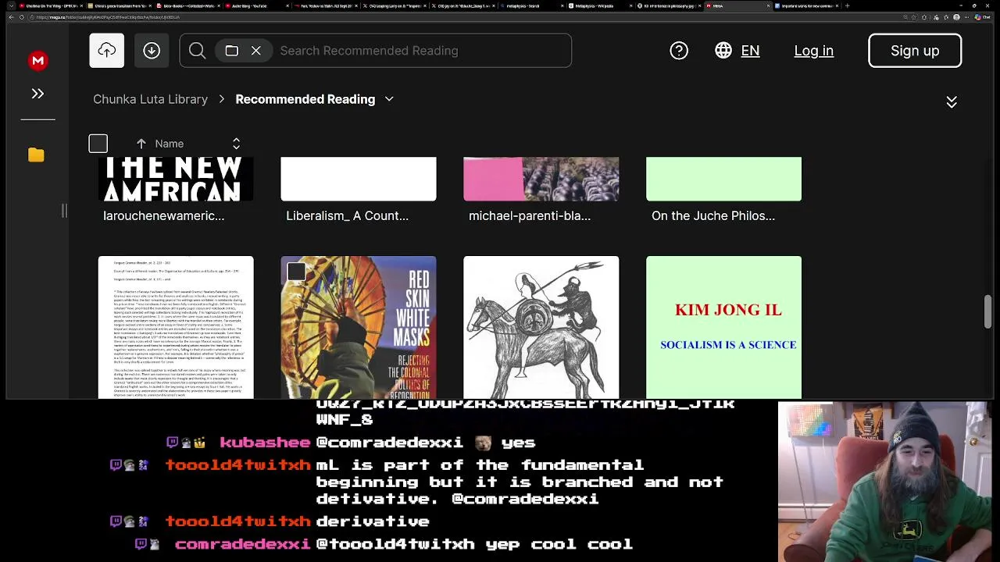1000x562 pixels.
Task: Switch to the Important works for new tab
Action: point(806,6)
